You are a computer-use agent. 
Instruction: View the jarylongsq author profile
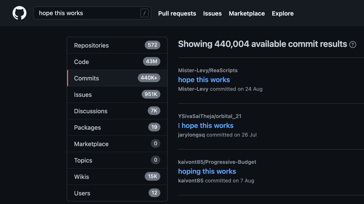click(191, 135)
